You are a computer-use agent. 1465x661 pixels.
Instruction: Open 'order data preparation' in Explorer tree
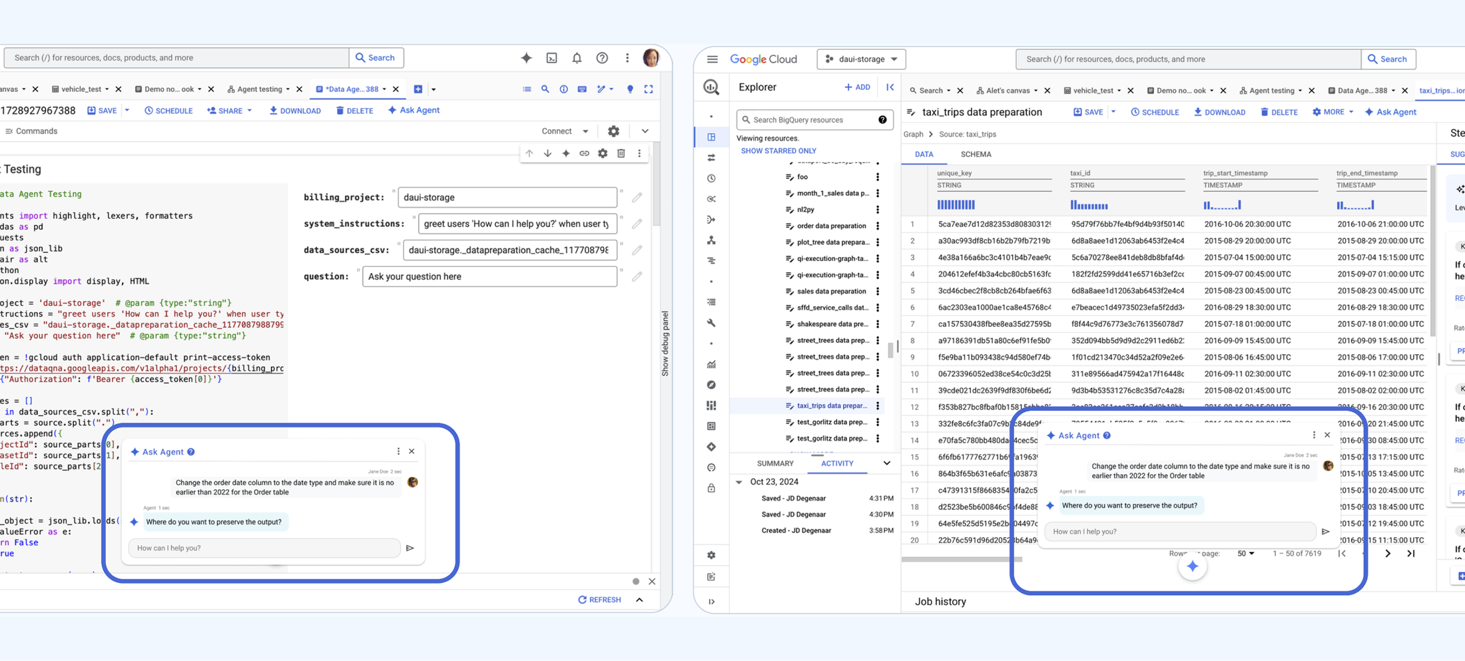tap(831, 226)
